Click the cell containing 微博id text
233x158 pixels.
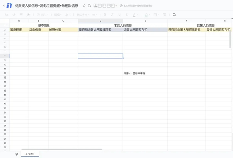pos(145,74)
